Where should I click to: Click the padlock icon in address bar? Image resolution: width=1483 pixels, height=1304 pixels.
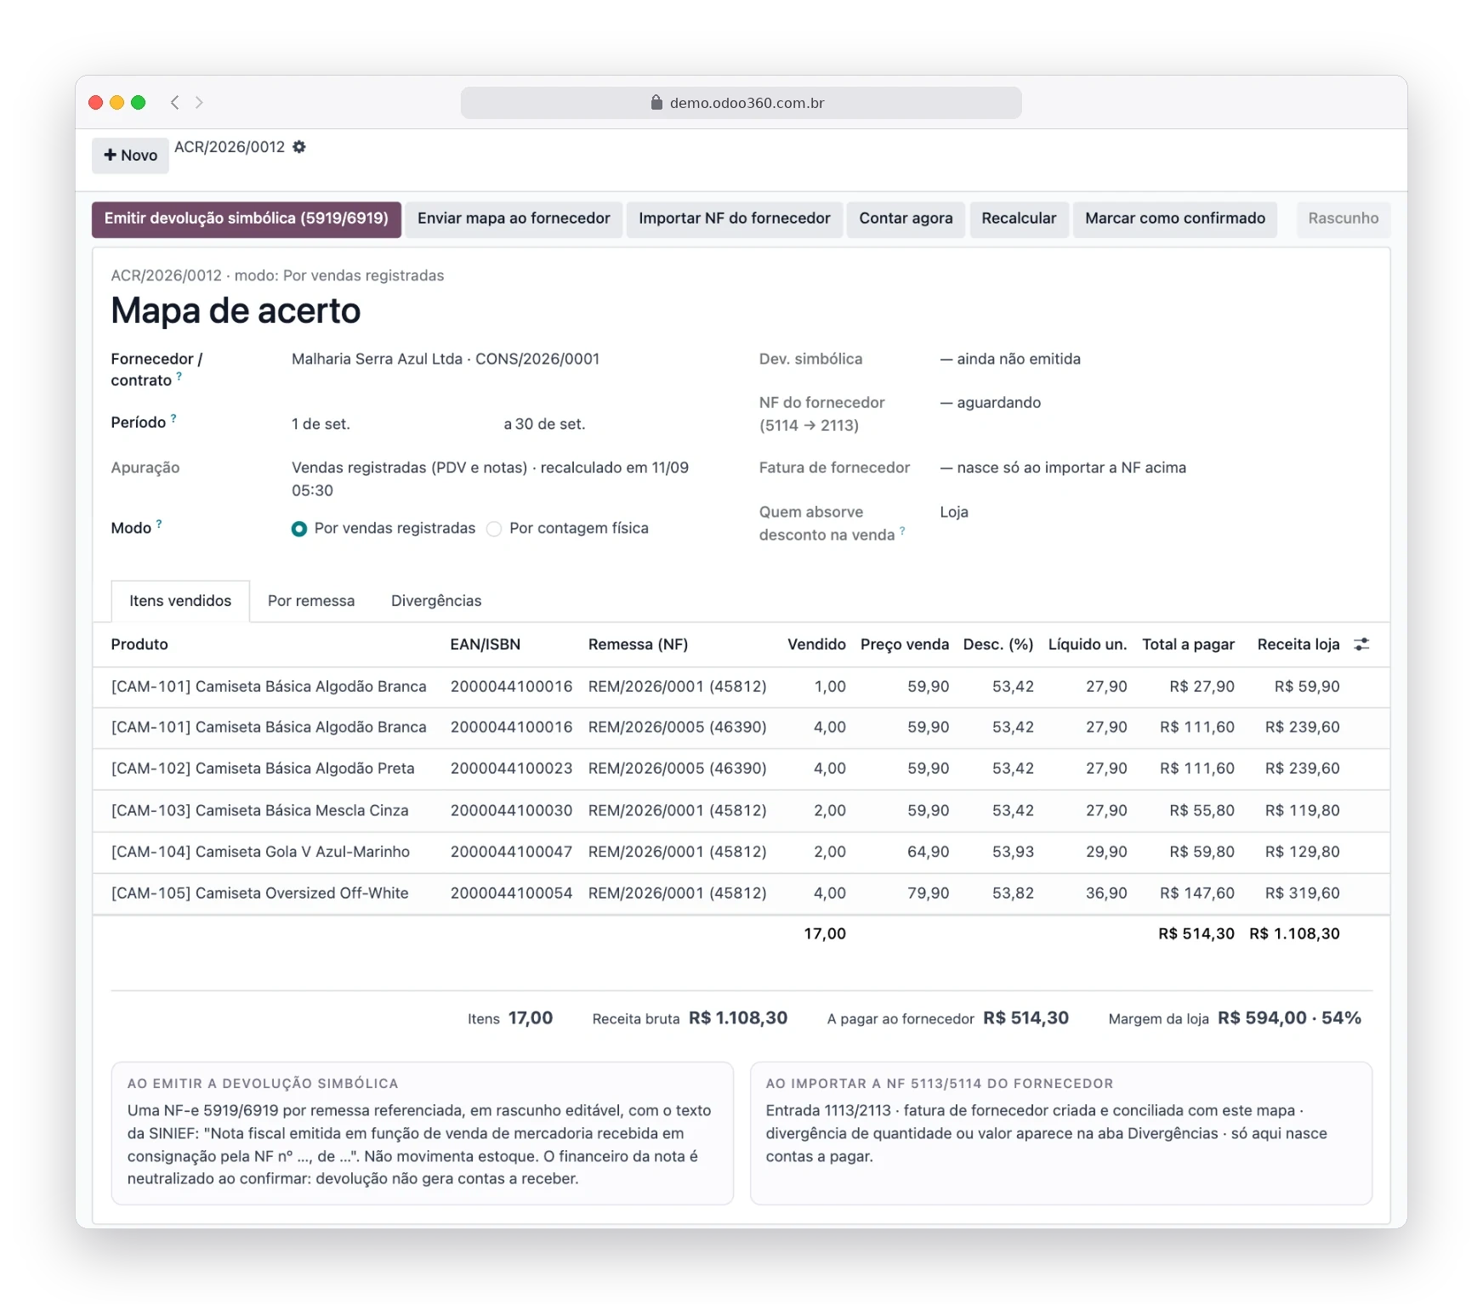(x=656, y=103)
